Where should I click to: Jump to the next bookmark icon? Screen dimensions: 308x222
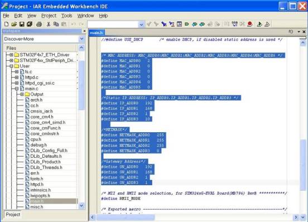(202, 24)
